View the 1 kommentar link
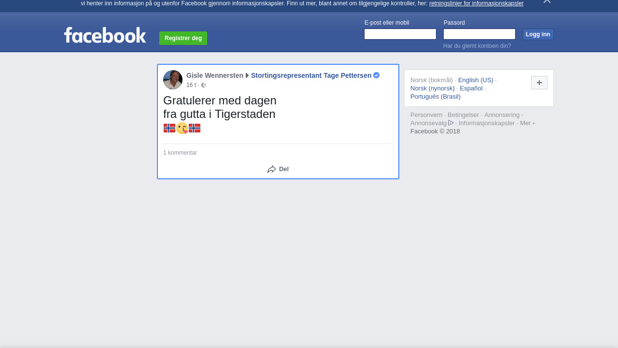The height and width of the screenshot is (348, 618). 180,153
